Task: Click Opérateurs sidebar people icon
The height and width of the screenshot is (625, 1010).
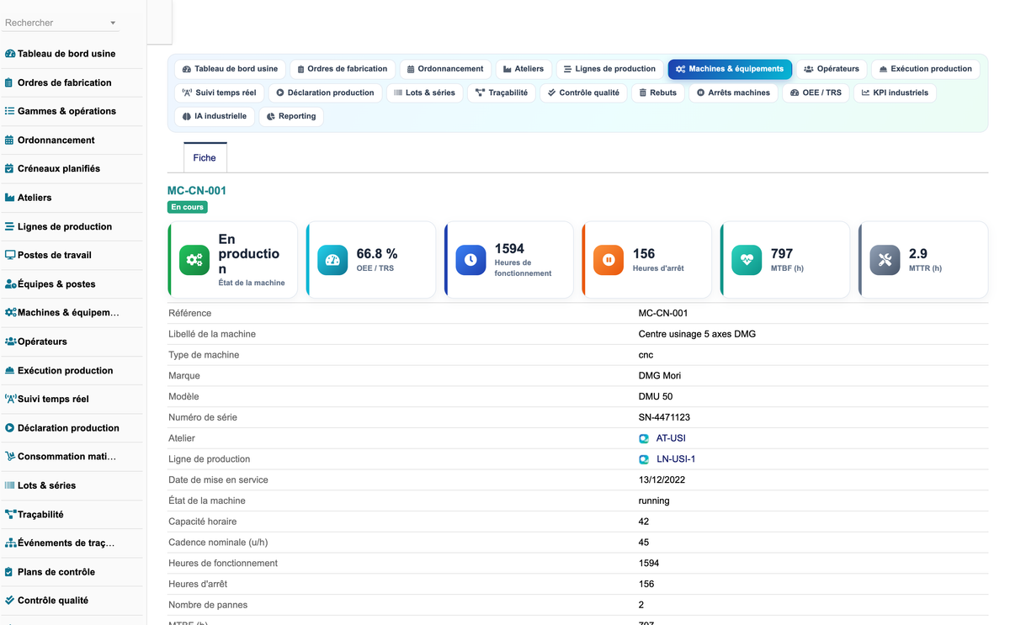Action: pyautogui.click(x=10, y=342)
